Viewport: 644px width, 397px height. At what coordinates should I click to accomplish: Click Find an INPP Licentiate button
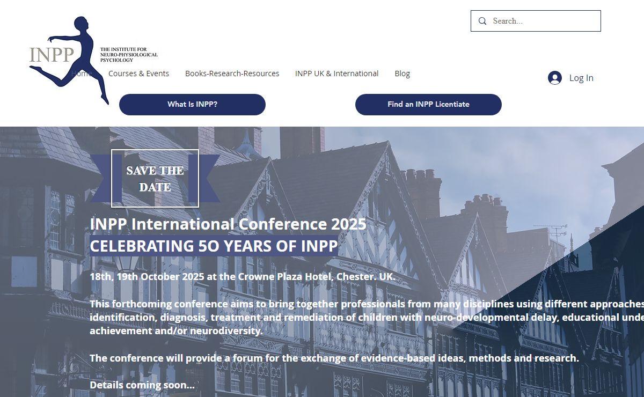(428, 105)
